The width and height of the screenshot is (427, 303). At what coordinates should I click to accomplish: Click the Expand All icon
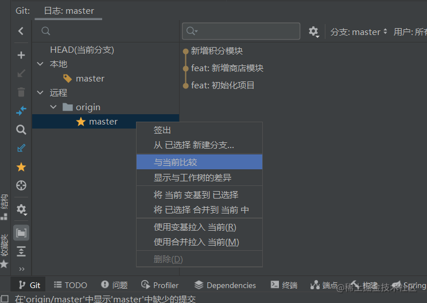point(21,251)
